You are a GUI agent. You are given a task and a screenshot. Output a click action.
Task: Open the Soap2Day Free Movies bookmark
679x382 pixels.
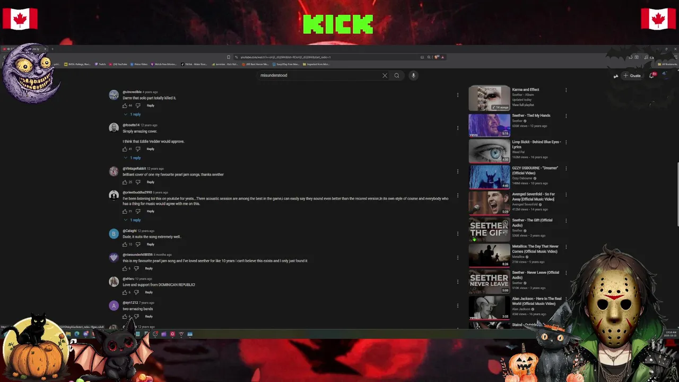coord(286,64)
